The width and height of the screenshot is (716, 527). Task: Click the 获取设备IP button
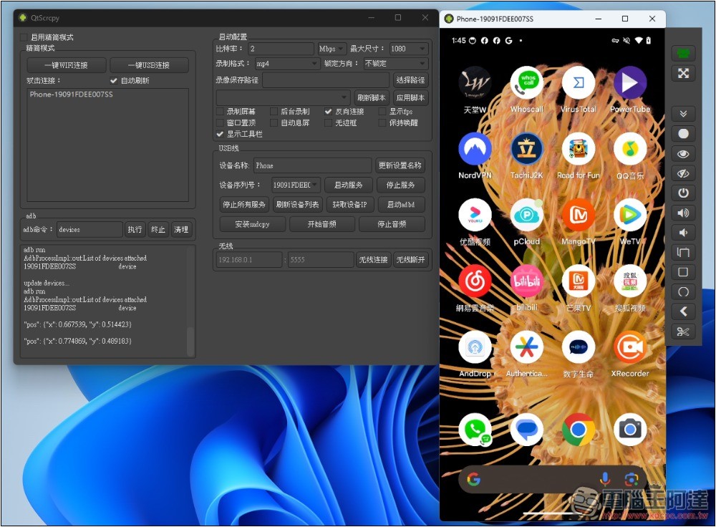[350, 205]
